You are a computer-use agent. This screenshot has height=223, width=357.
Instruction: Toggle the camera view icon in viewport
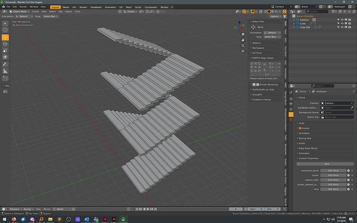pyautogui.click(x=243, y=46)
